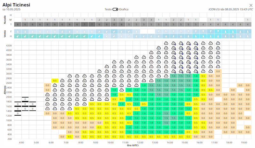Select the highest orange 0.0 cell near 17:00
The image size is (255, 148).
pyautogui.click(x=218, y=71)
